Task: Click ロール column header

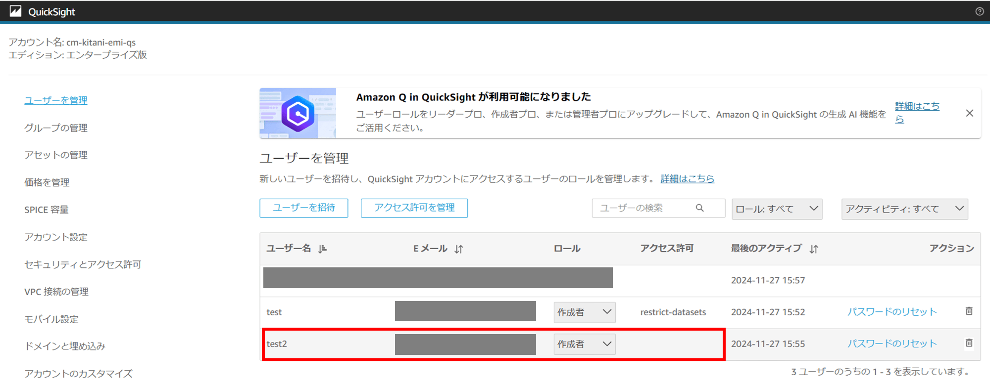Action: pos(567,249)
